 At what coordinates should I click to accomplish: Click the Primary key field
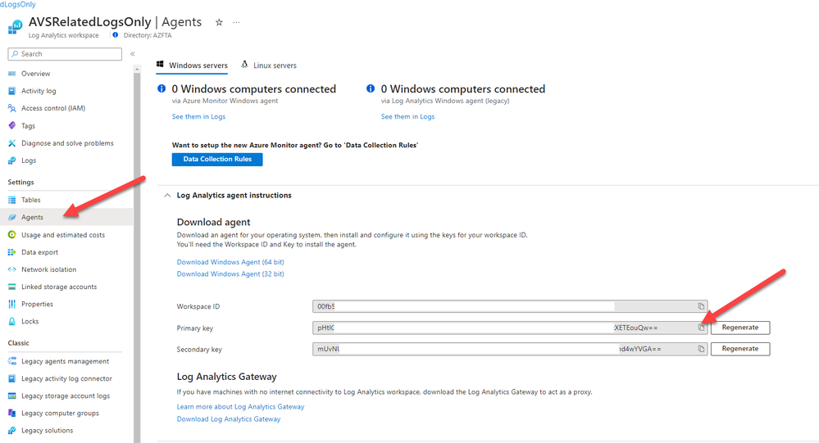[510, 328]
